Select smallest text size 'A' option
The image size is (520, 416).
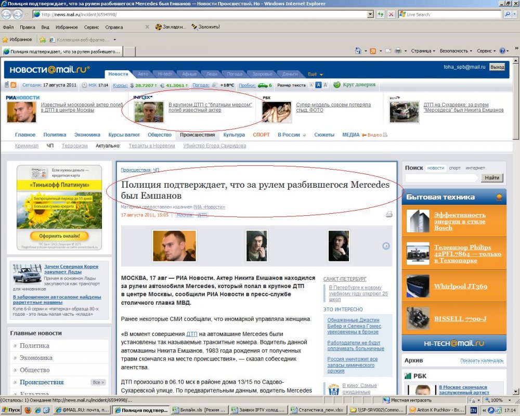pyautogui.click(x=311, y=85)
